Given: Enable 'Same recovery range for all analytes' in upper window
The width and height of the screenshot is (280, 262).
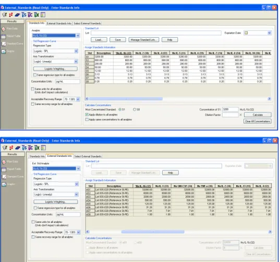Looking at the screenshot, I should [x=33, y=104].
